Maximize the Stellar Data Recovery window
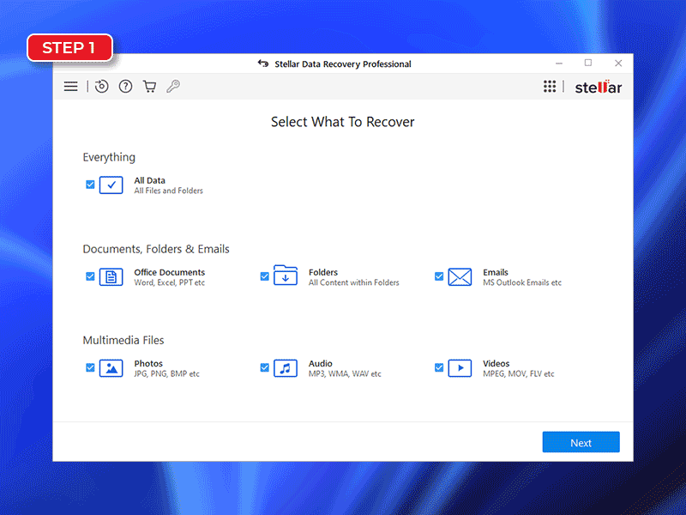686x515 pixels. click(x=588, y=63)
